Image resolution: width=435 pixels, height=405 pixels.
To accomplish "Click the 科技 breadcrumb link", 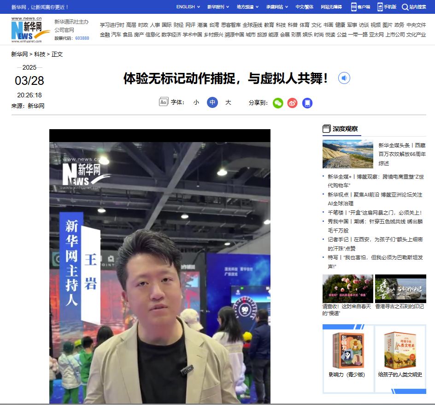I will (40, 54).
